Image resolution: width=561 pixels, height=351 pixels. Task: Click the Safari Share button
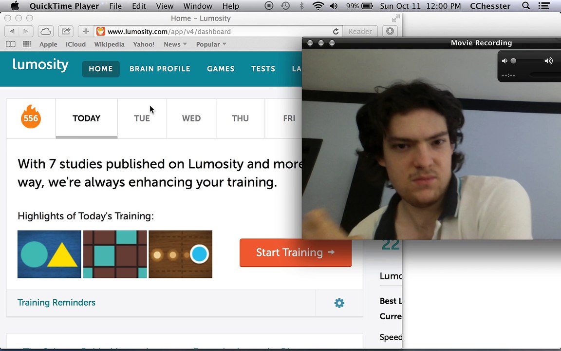tap(66, 31)
